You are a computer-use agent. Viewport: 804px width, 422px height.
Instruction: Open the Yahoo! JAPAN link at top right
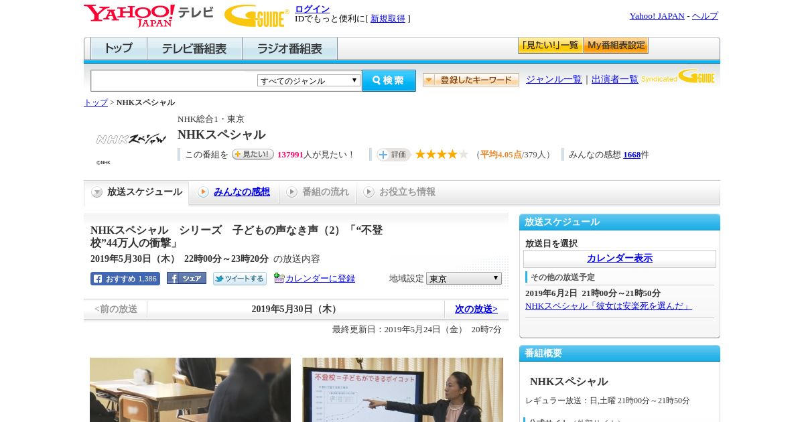657,16
